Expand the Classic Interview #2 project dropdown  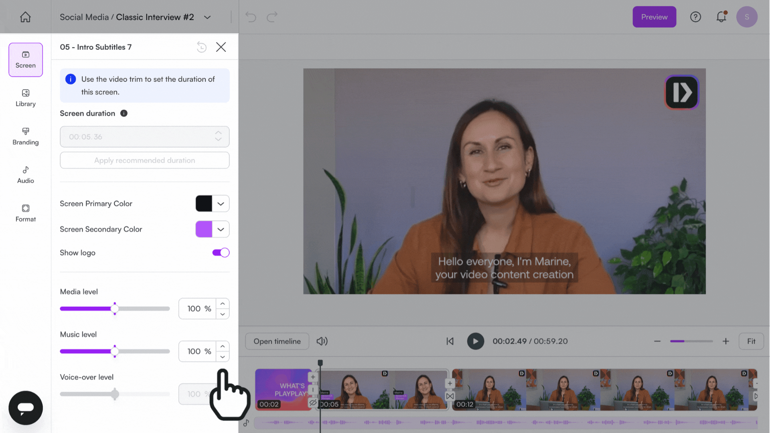click(x=207, y=17)
